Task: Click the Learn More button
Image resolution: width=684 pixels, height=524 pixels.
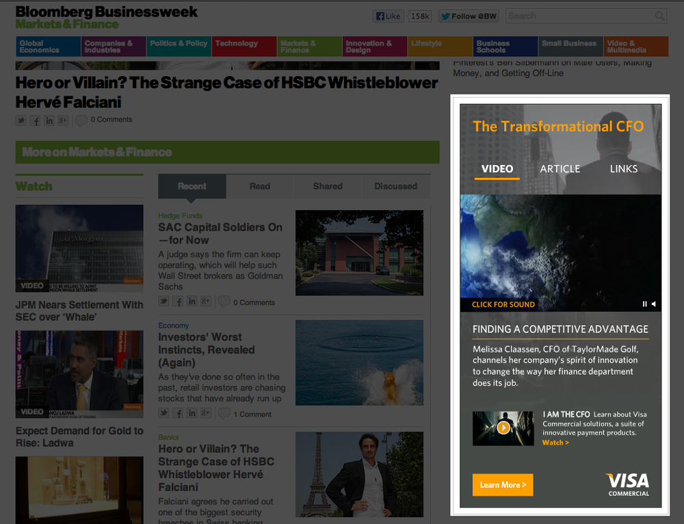Action: 503,485
